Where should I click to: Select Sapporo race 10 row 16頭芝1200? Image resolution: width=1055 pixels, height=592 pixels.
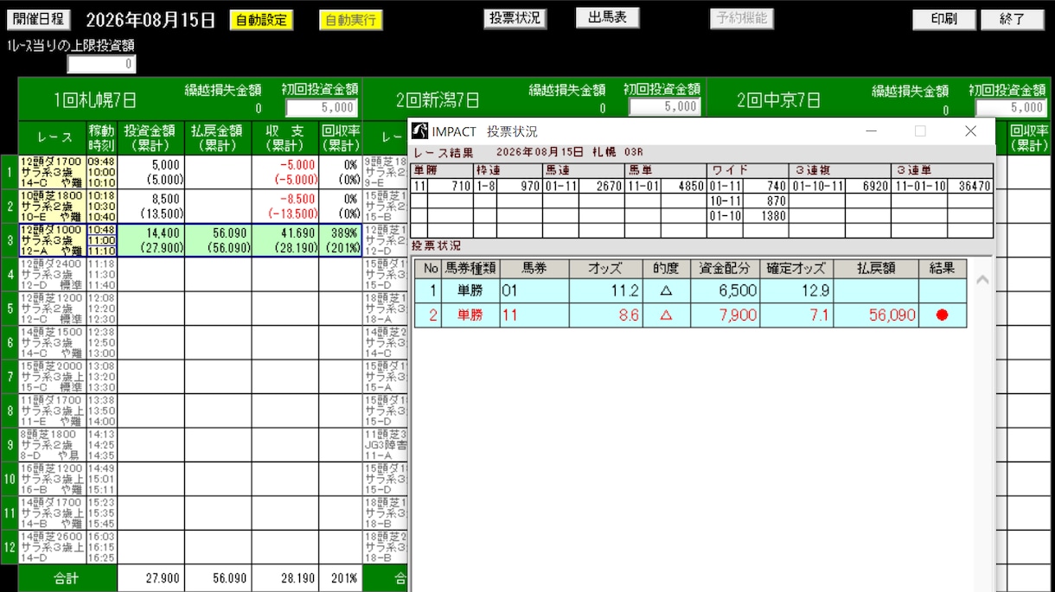click(x=51, y=479)
